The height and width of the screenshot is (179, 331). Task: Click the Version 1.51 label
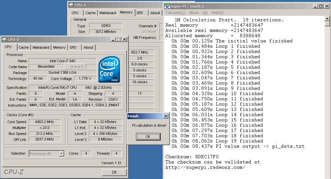tap(111, 163)
